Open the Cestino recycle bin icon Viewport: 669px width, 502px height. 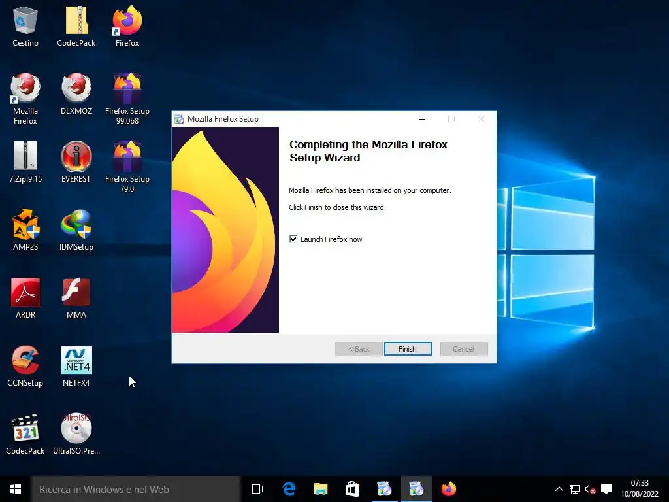25,26
